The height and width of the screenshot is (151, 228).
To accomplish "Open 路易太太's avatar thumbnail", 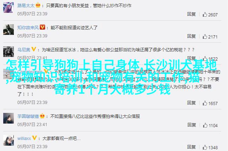I will pyautogui.click(x=9, y=7).
